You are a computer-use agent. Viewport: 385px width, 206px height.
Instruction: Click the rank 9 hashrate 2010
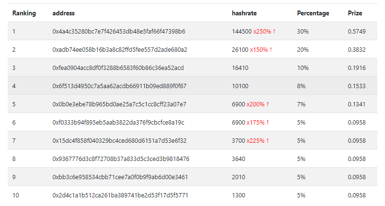(238, 177)
